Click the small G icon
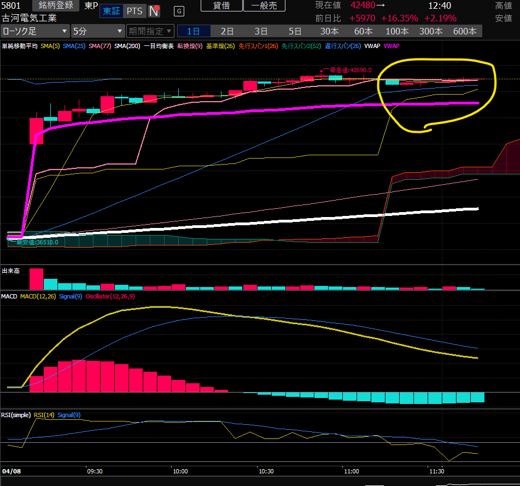The image size is (520, 486). click(x=179, y=11)
